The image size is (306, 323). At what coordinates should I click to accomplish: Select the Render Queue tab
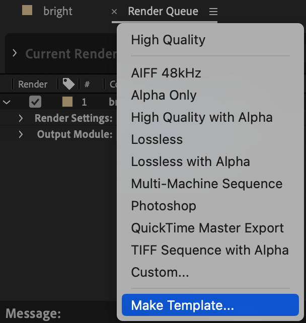click(x=163, y=11)
